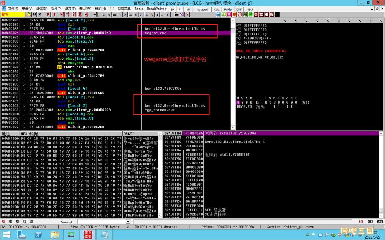
Task: Switch stack view to ESP
Action: point(361,222)
